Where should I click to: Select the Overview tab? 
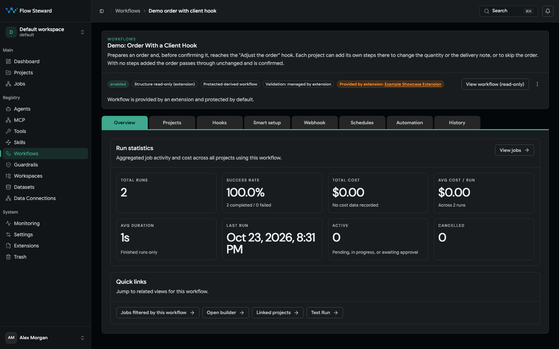tap(124, 123)
